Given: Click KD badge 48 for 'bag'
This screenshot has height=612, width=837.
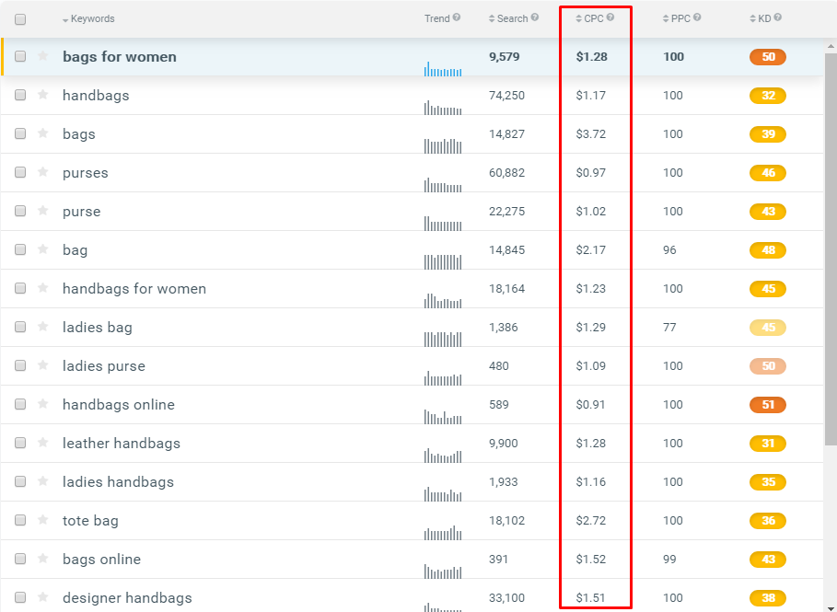Looking at the screenshot, I should tap(768, 249).
